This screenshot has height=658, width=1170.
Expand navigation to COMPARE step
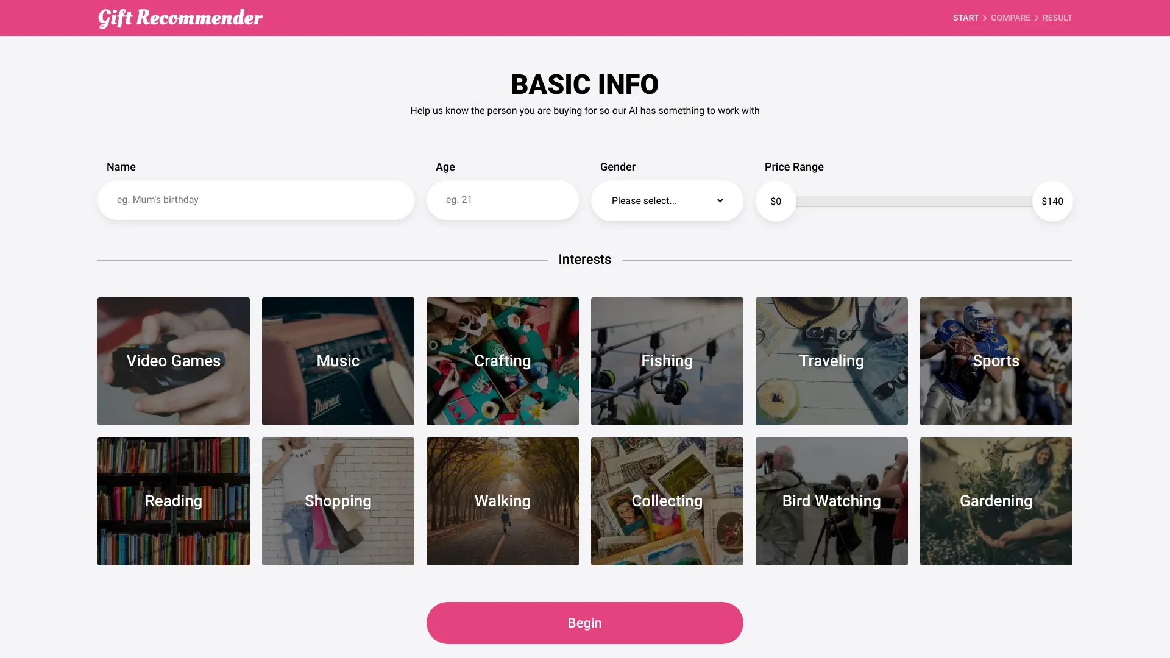click(1011, 18)
